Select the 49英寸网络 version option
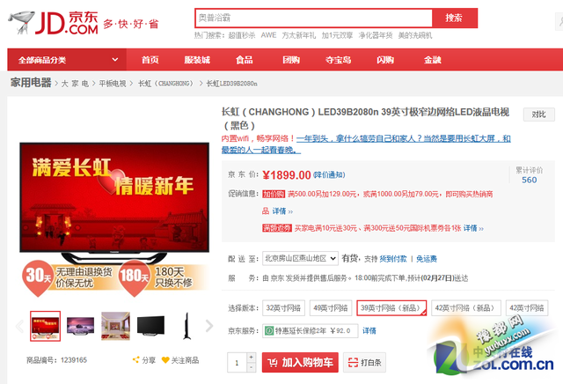Screen dimensions: 563x384 point(329,308)
